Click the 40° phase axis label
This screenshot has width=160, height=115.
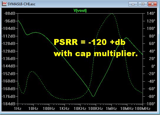[x=152, y=51]
